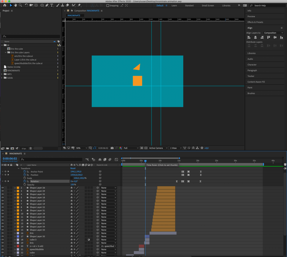The height and width of the screenshot is (257, 287).
Task: Select the Hand tool
Action: coord(16,5)
